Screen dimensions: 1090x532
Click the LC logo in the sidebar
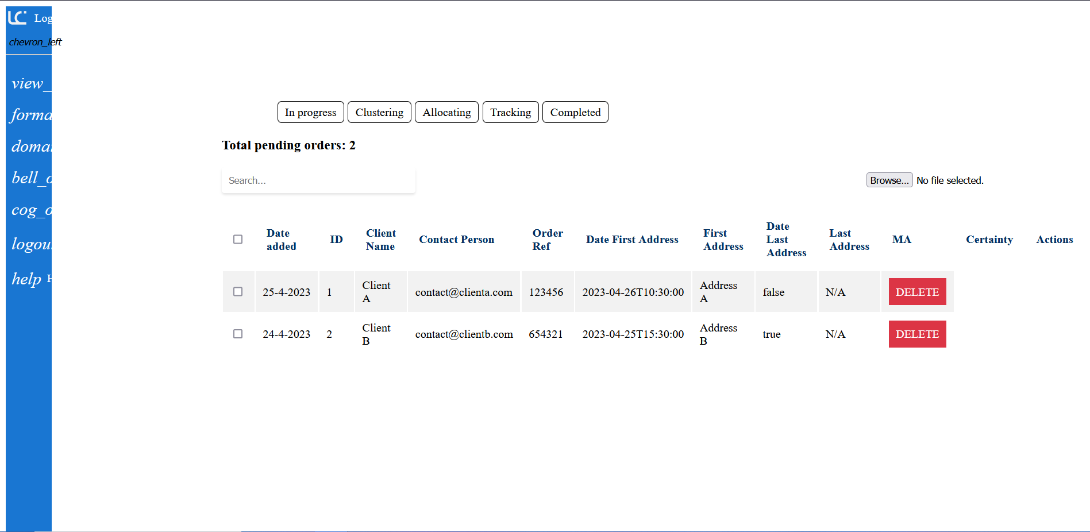pyautogui.click(x=17, y=18)
